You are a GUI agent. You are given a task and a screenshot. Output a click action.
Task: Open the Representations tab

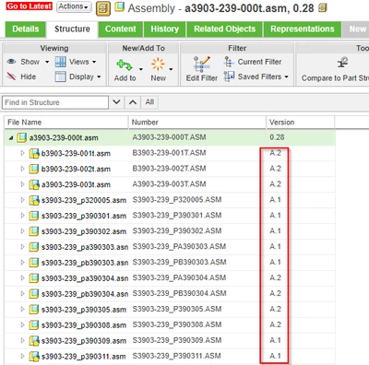tap(303, 29)
